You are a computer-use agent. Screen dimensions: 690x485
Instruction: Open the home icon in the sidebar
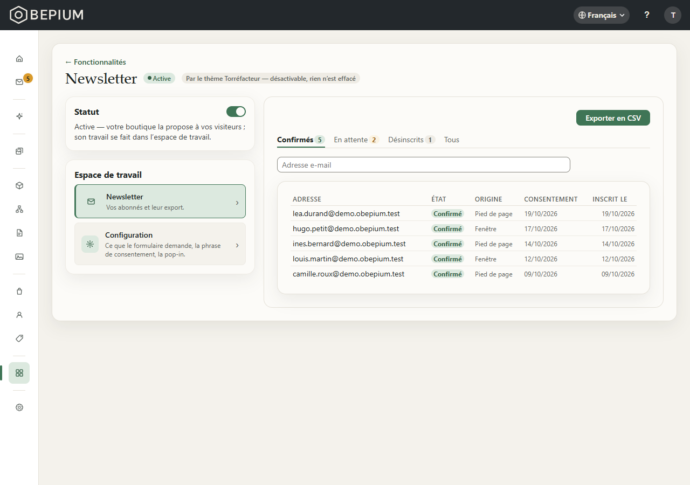coord(19,59)
